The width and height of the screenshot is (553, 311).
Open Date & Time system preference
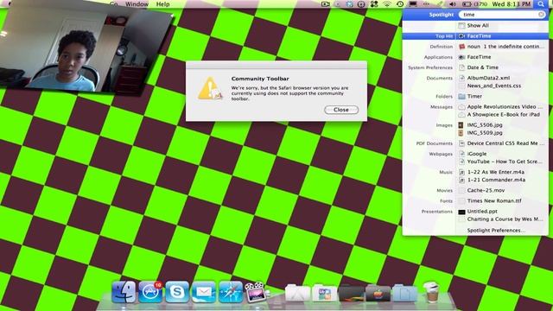pyautogui.click(x=479, y=67)
